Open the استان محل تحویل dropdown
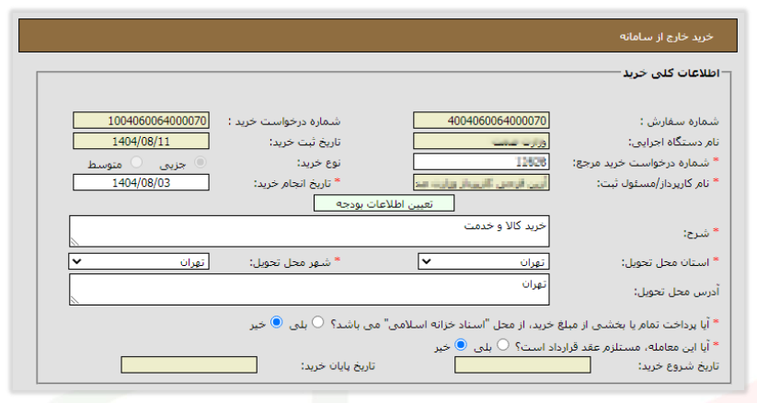Viewport: 757px width, 403px height. [x=484, y=262]
